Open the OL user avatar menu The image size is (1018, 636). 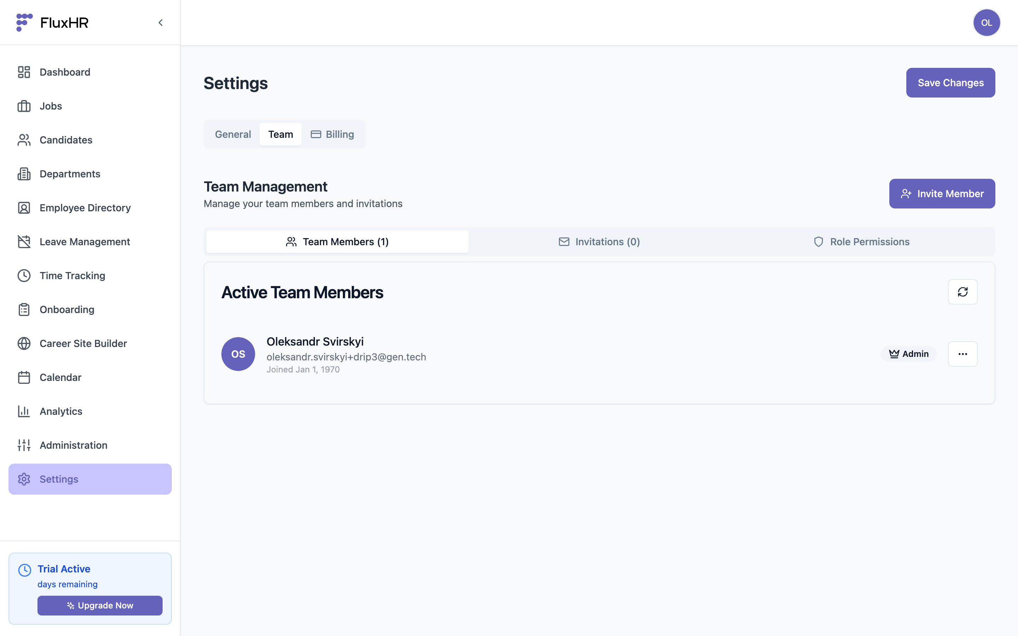point(987,23)
